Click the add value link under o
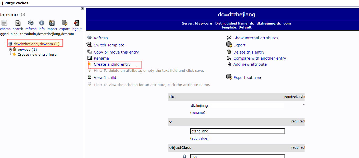Image resolution: width=359 pixels, height=158 pixels. coord(199,138)
